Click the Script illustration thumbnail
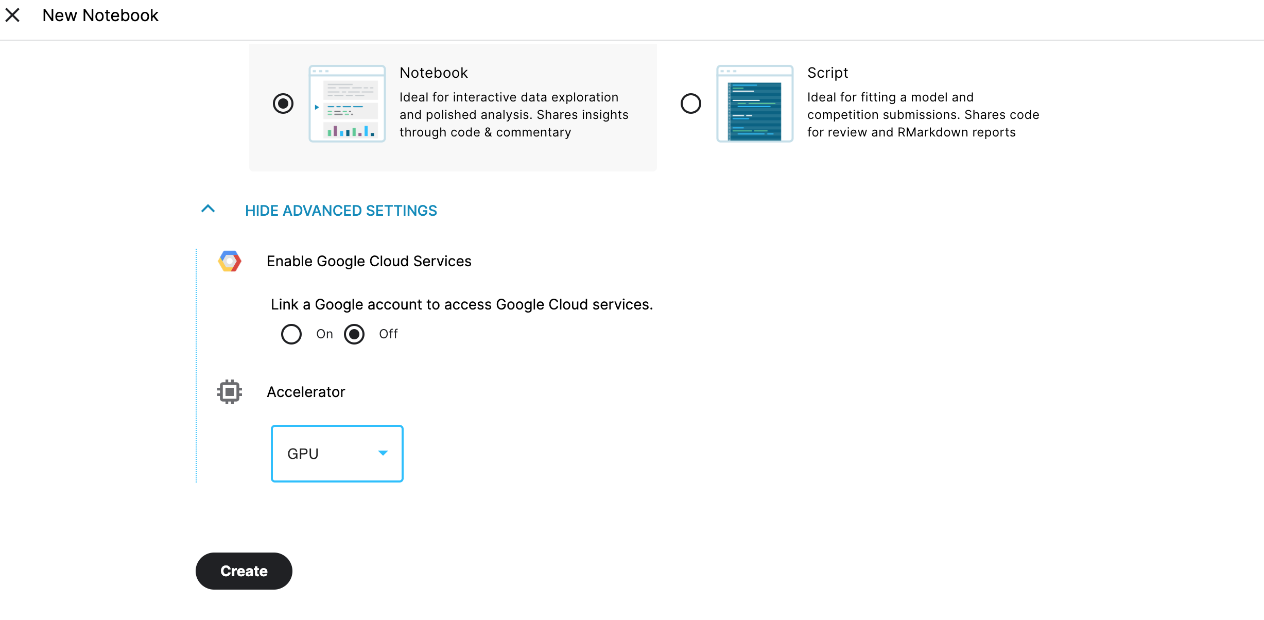Viewport: 1264px width, 620px height. [754, 104]
